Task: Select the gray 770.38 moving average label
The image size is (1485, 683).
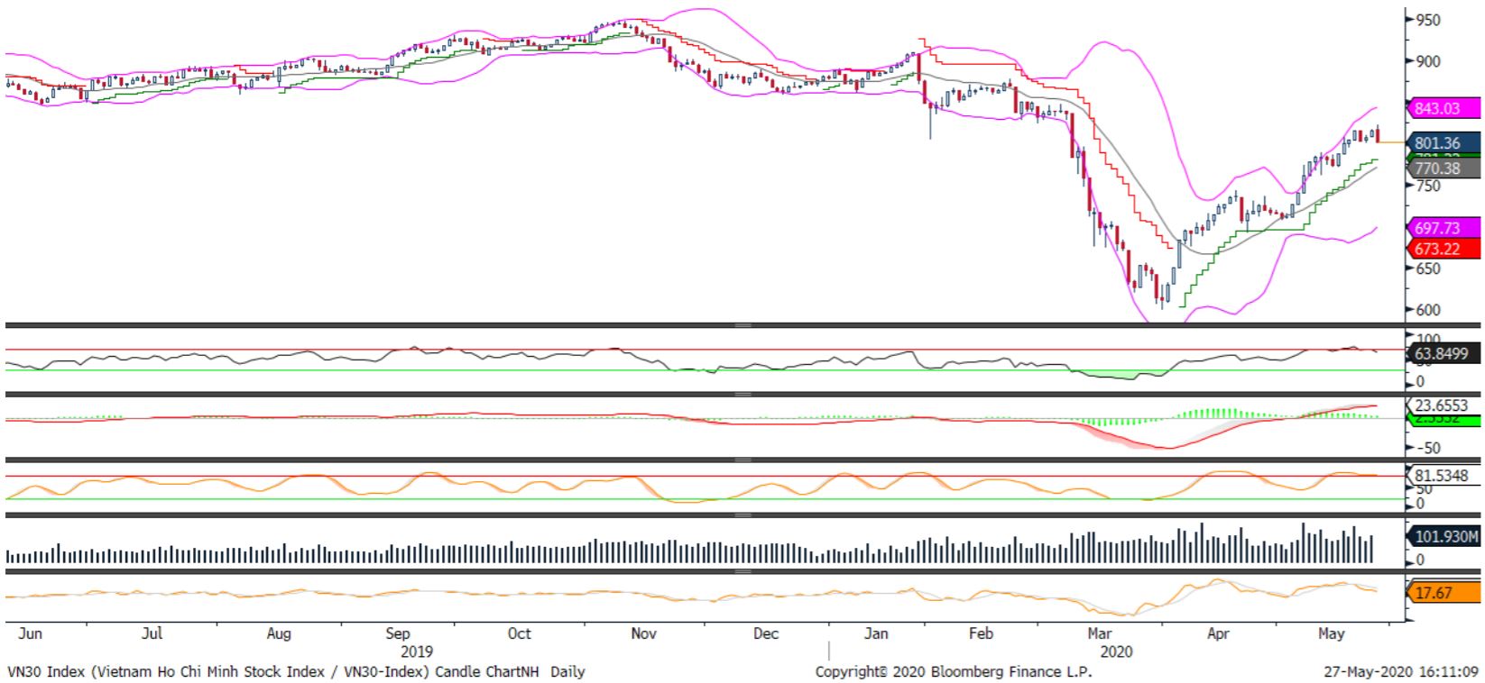Action: coord(1444,168)
